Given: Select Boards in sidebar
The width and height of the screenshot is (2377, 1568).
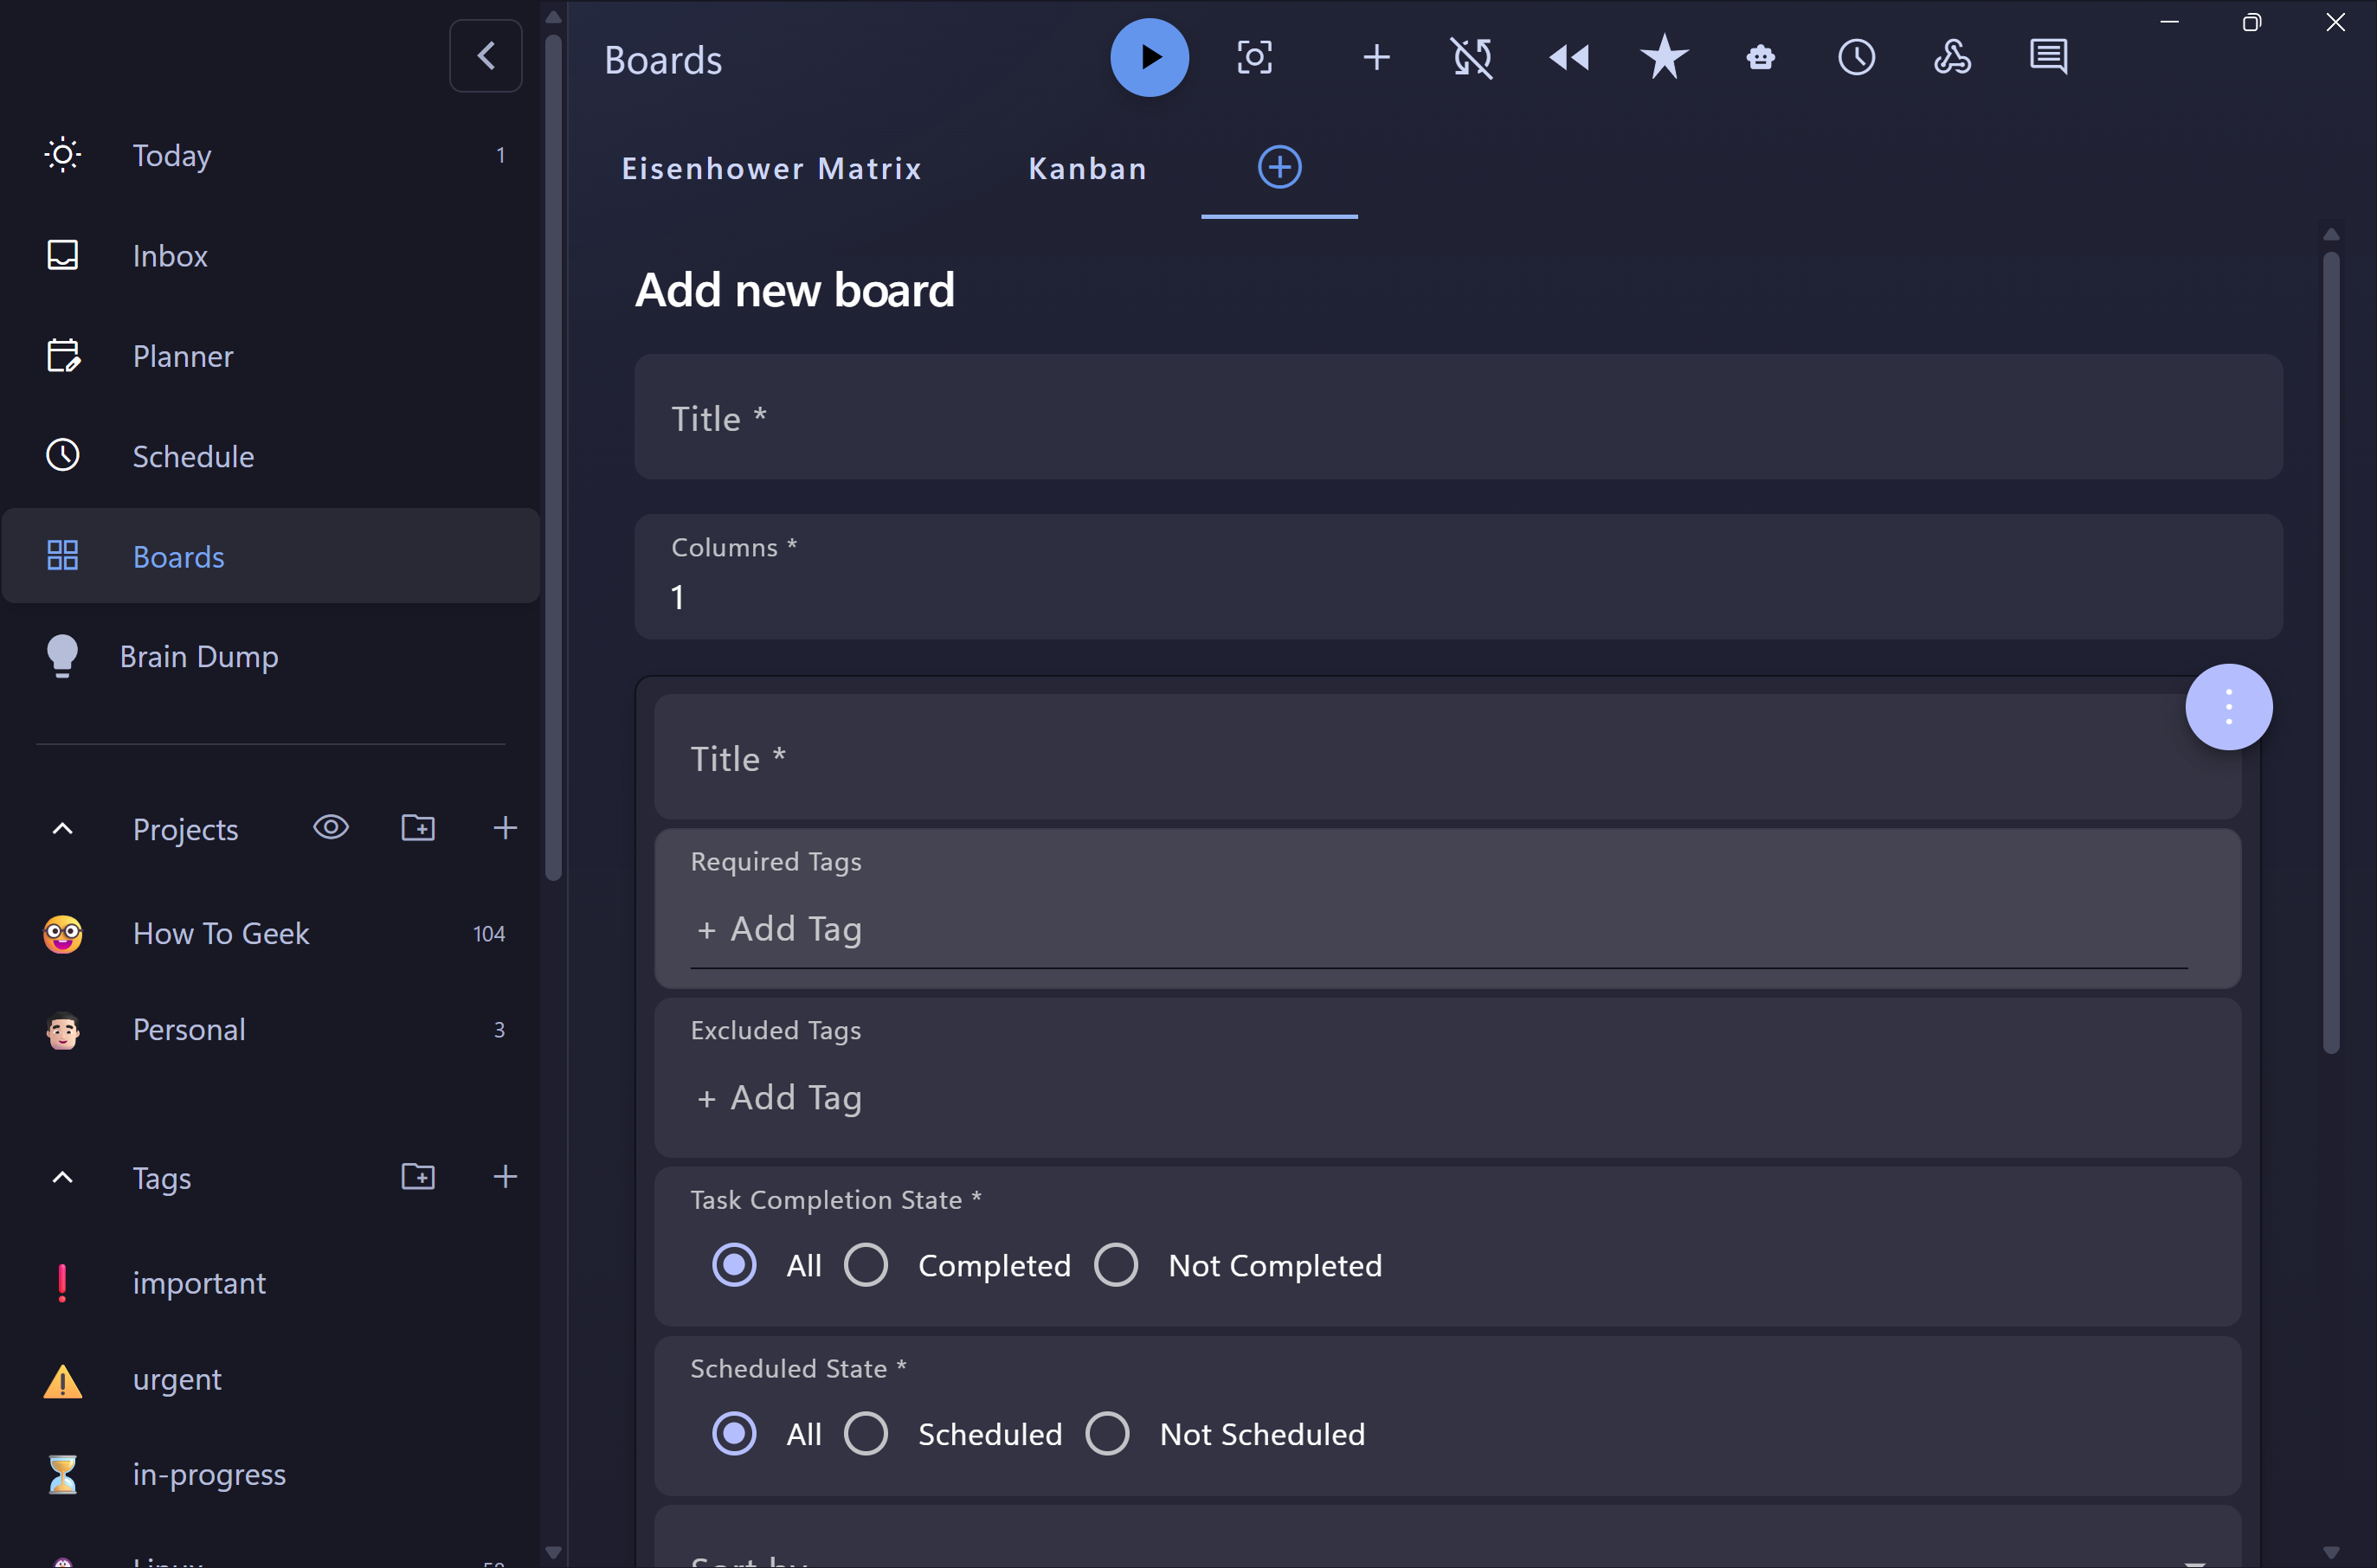Looking at the screenshot, I should pos(271,556).
